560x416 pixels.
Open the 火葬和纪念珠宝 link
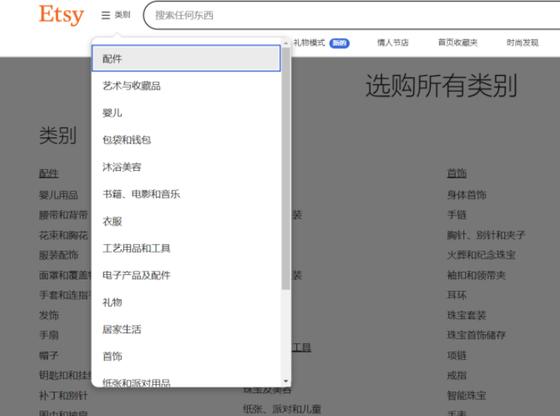(481, 255)
